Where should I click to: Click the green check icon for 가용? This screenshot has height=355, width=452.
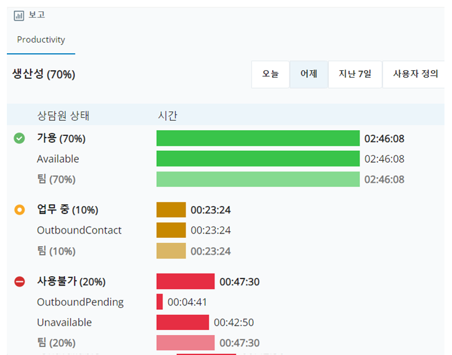[19, 138]
